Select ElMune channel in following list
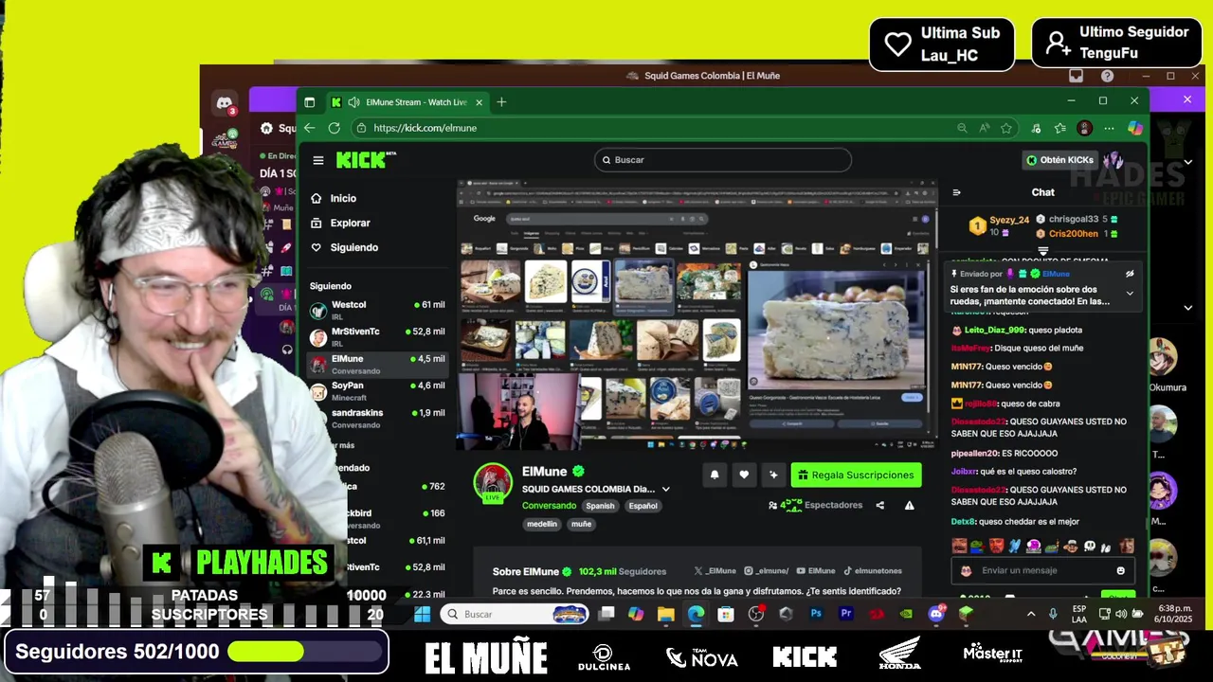 377,364
